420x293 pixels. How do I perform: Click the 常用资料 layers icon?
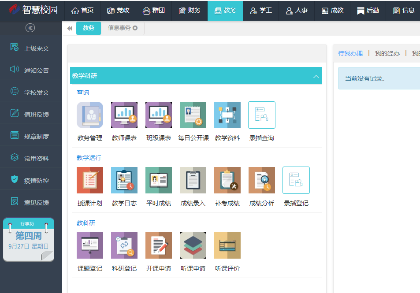15,157
